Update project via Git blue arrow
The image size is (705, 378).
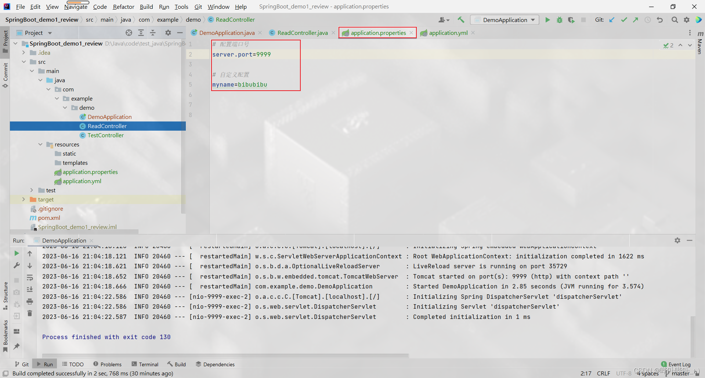pos(612,20)
